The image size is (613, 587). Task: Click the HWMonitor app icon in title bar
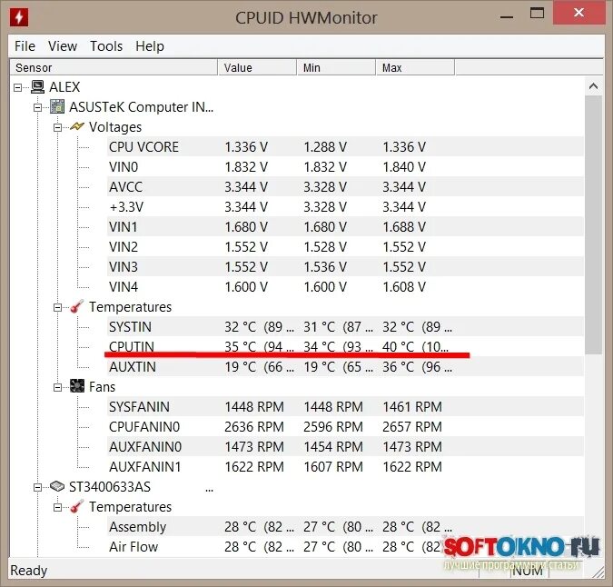coord(19,17)
